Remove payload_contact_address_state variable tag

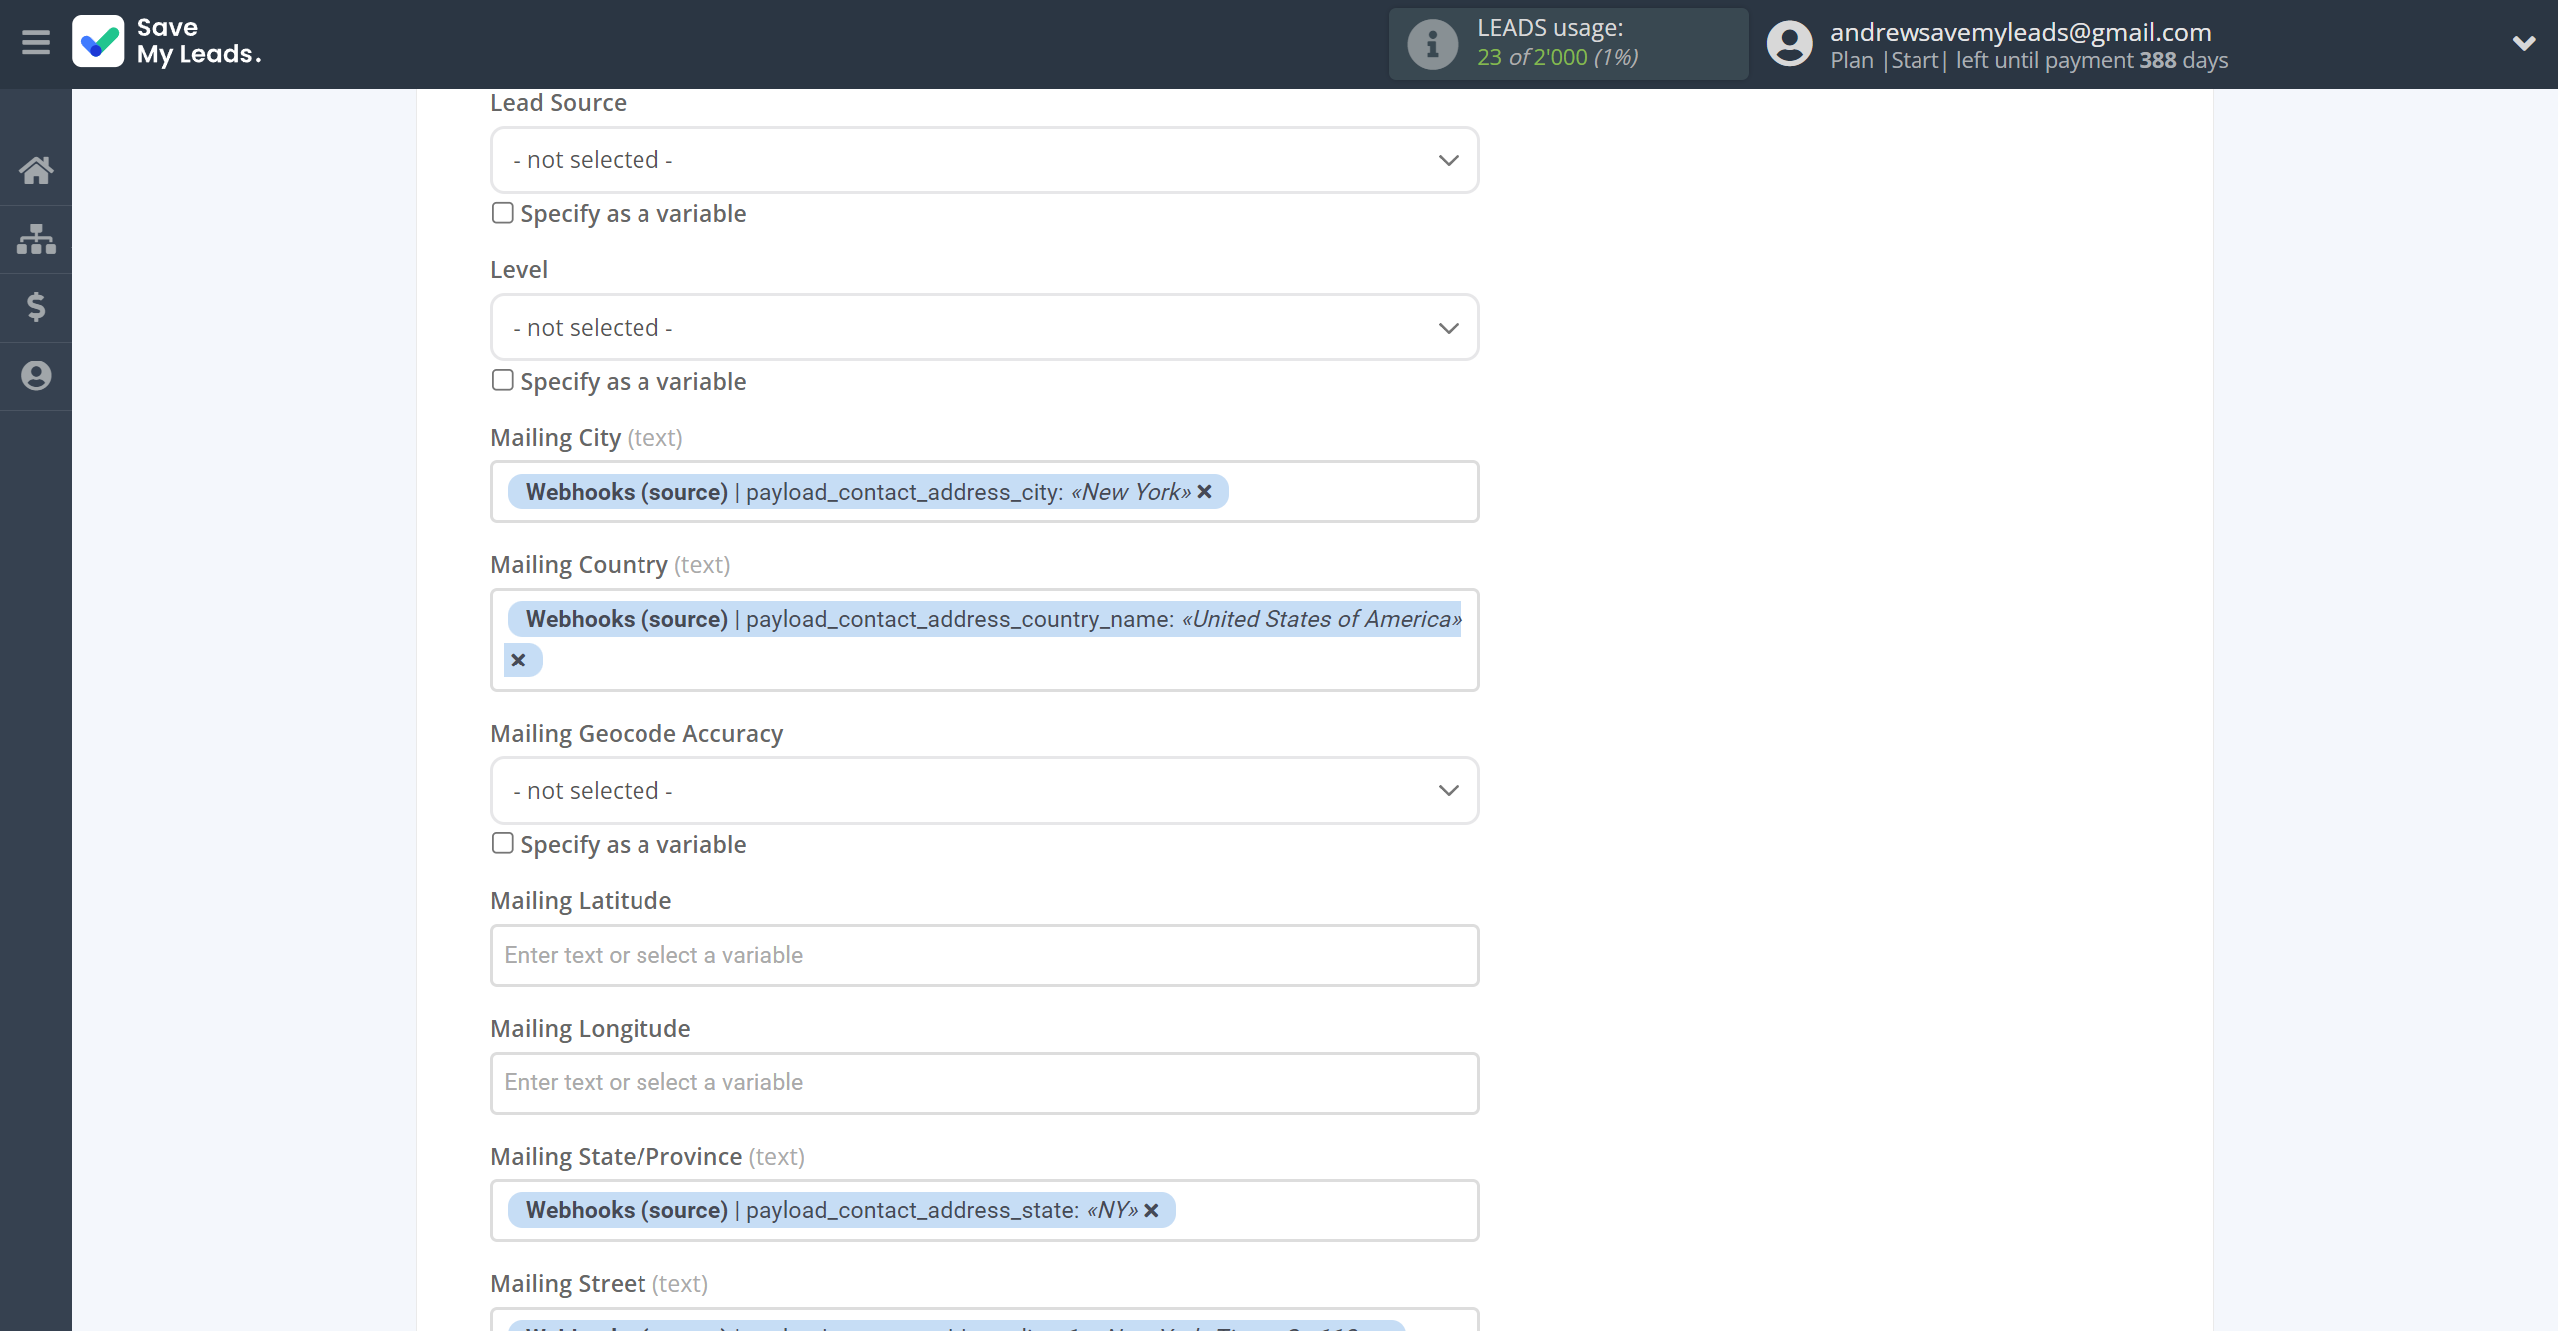pyautogui.click(x=1152, y=1209)
